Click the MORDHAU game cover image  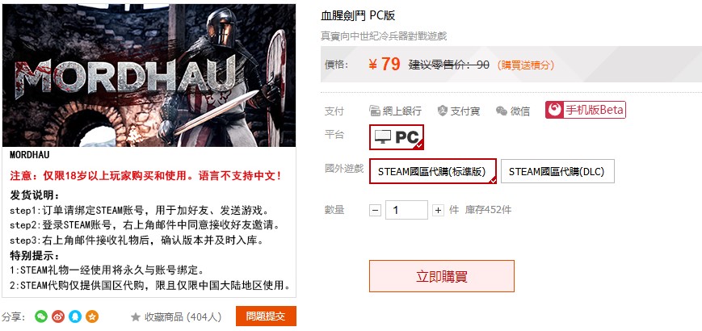149,75
